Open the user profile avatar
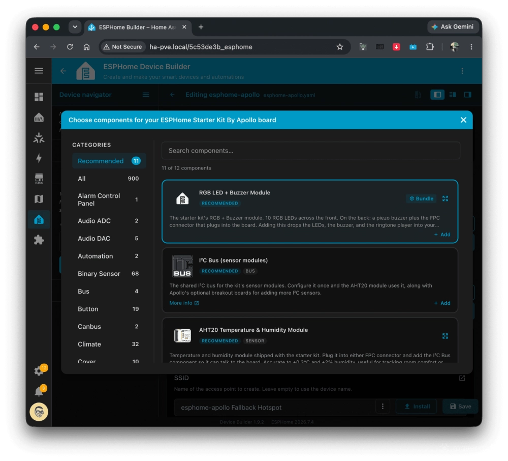Image resolution: width=508 pixels, height=461 pixels. tap(39, 412)
